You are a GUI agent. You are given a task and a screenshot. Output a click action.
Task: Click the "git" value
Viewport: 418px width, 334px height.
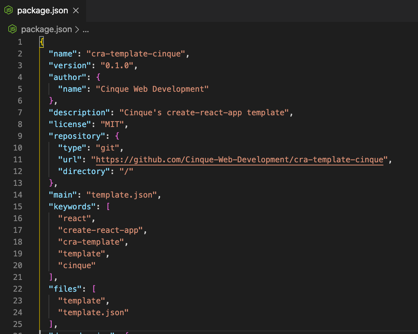pyautogui.click(x=107, y=148)
